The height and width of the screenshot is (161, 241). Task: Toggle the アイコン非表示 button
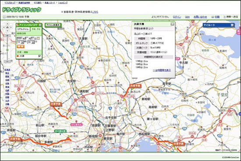pos(53,25)
